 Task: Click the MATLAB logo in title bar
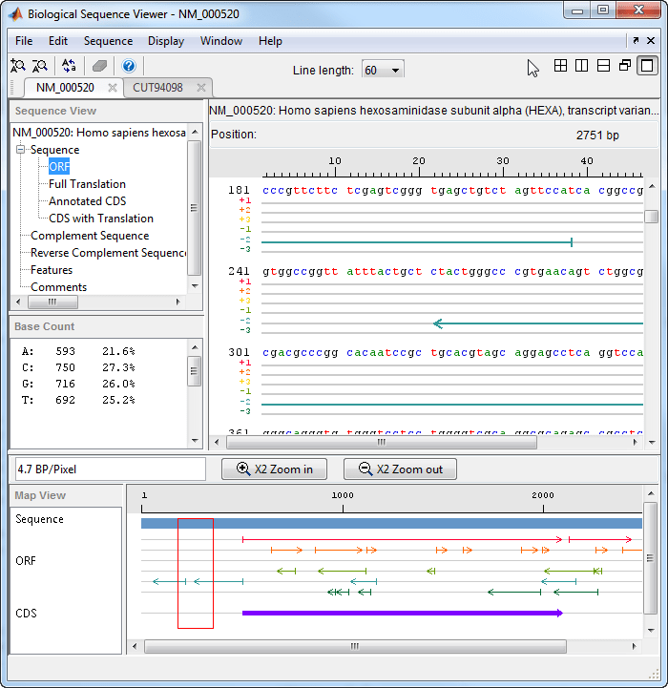pos(16,14)
